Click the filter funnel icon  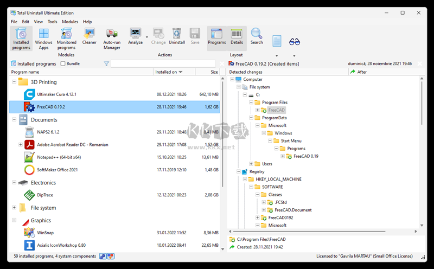click(106, 63)
